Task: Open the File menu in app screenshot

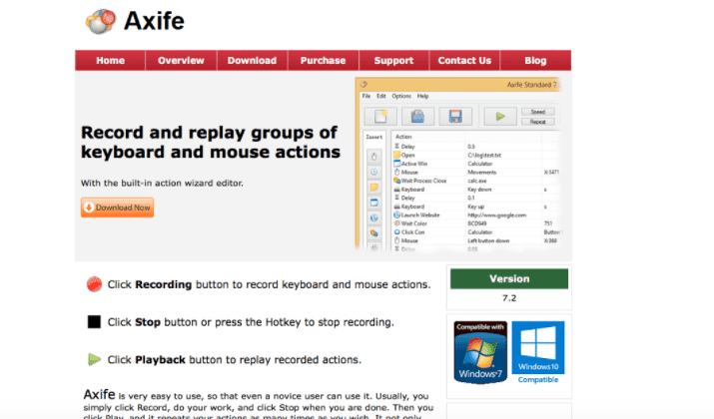Action: pos(366,96)
